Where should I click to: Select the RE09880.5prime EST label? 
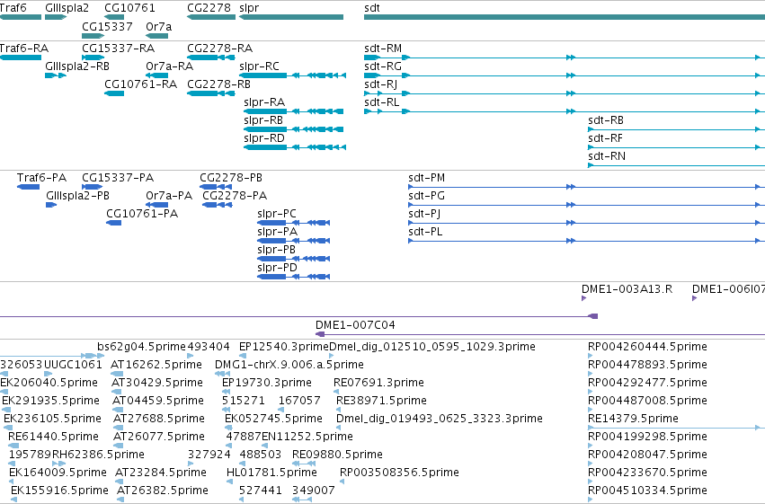[x=337, y=455]
